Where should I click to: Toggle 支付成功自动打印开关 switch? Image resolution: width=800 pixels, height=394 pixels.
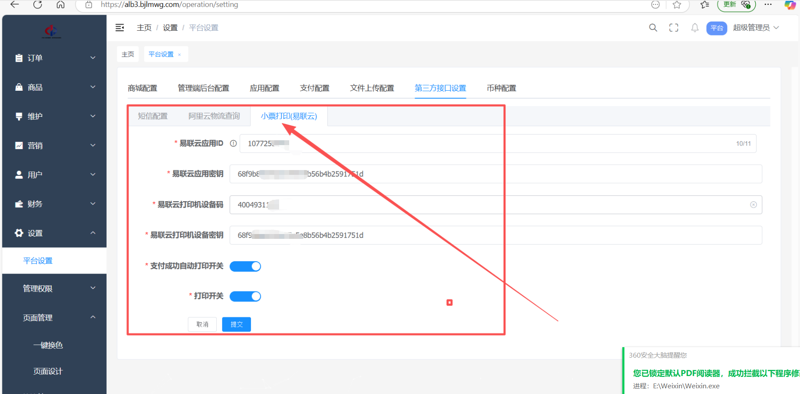coord(245,266)
